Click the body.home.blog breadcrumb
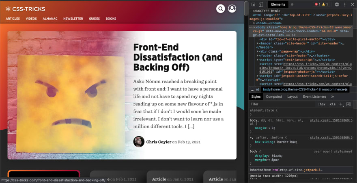The height and width of the screenshot is (183, 357). [305, 90]
